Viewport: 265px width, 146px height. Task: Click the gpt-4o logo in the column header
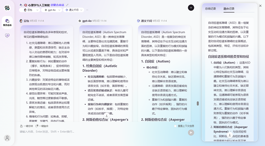tap(80, 21)
